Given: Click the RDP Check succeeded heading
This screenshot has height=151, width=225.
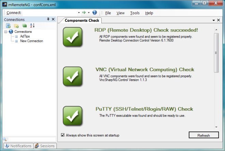Looking at the screenshot, I should [x=146, y=30].
